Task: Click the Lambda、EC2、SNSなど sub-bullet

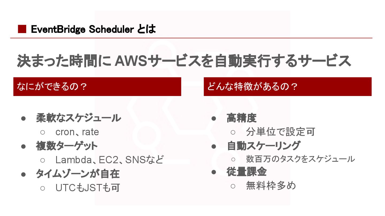Action: [x=109, y=160]
